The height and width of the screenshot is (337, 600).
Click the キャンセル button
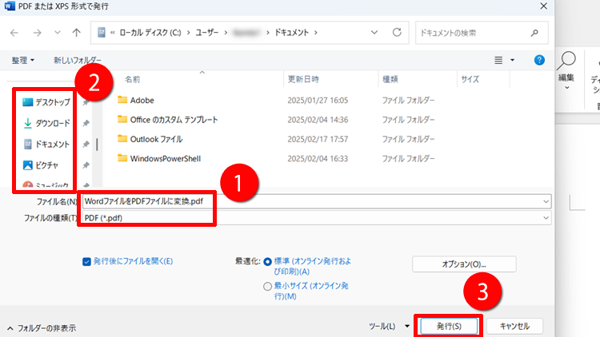(x=514, y=327)
